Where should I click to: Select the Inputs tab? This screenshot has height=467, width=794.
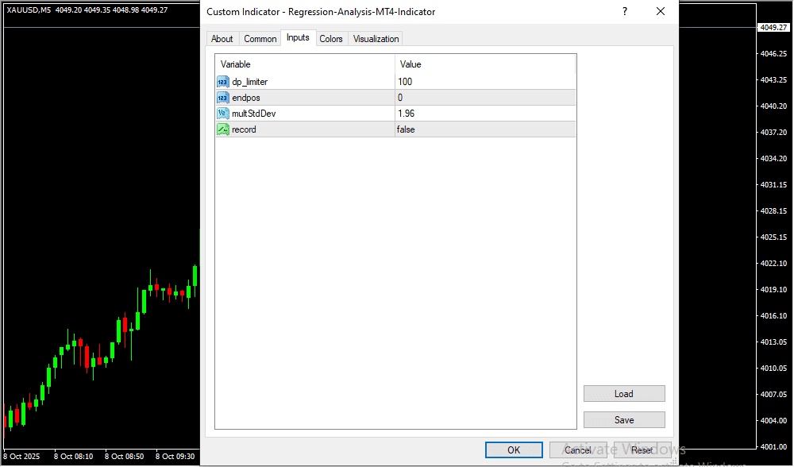(298, 38)
